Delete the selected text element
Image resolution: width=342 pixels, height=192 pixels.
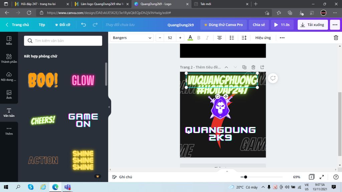point(336,38)
